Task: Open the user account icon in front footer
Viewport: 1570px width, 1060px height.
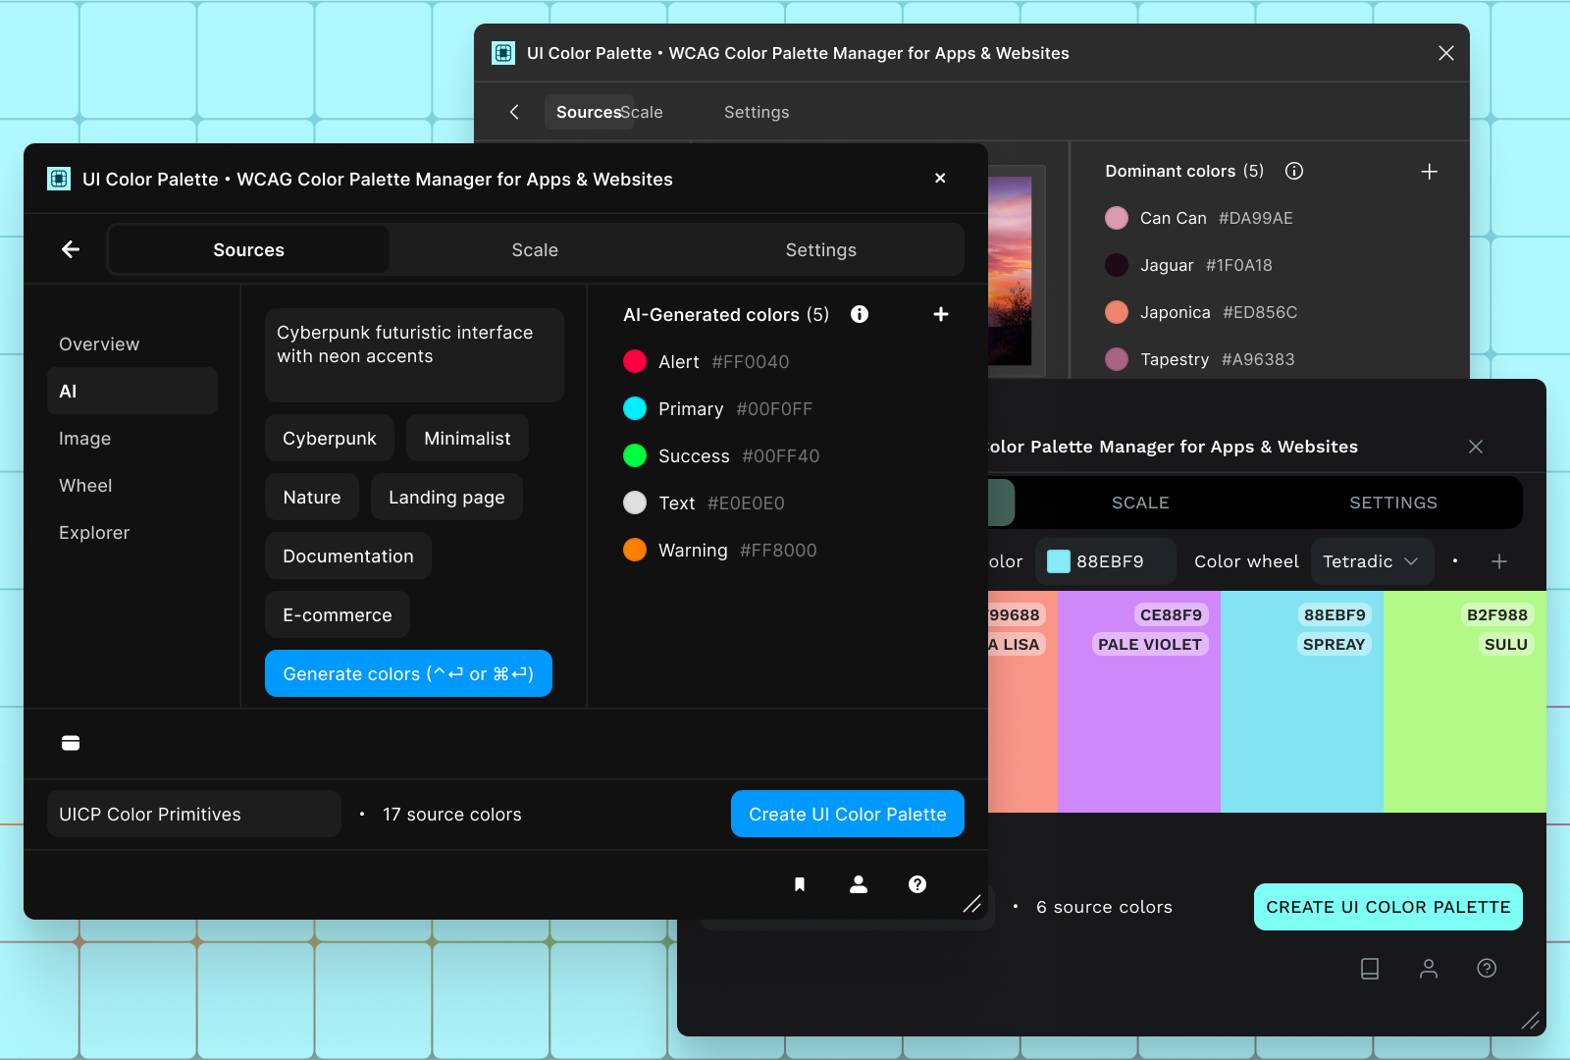Action: [x=859, y=884]
